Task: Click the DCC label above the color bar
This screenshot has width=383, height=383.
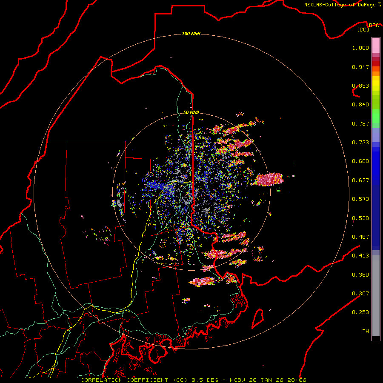Action: pos(374,26)
